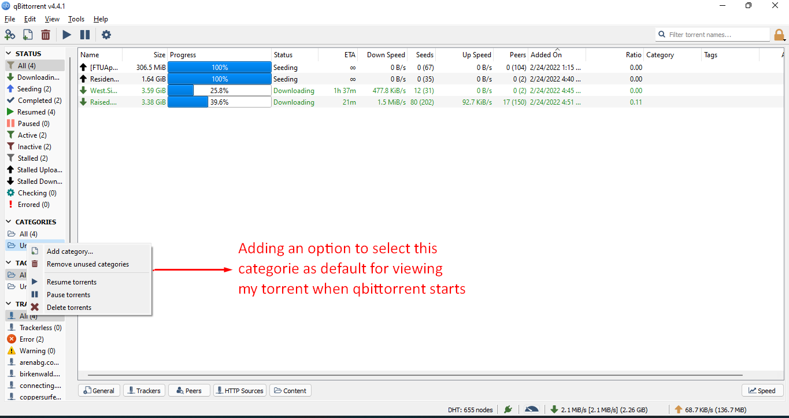Screen dimensions: 789x418
Task: Open the Help menu
Action: tap(101, 19)
